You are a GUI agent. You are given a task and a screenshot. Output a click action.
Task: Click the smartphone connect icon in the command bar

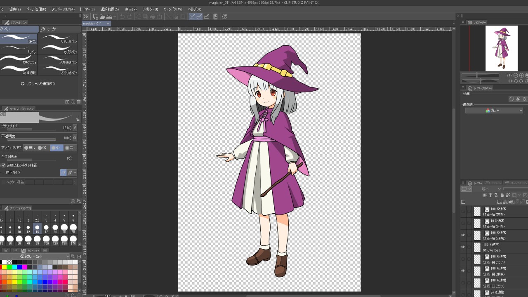(215, 17)
